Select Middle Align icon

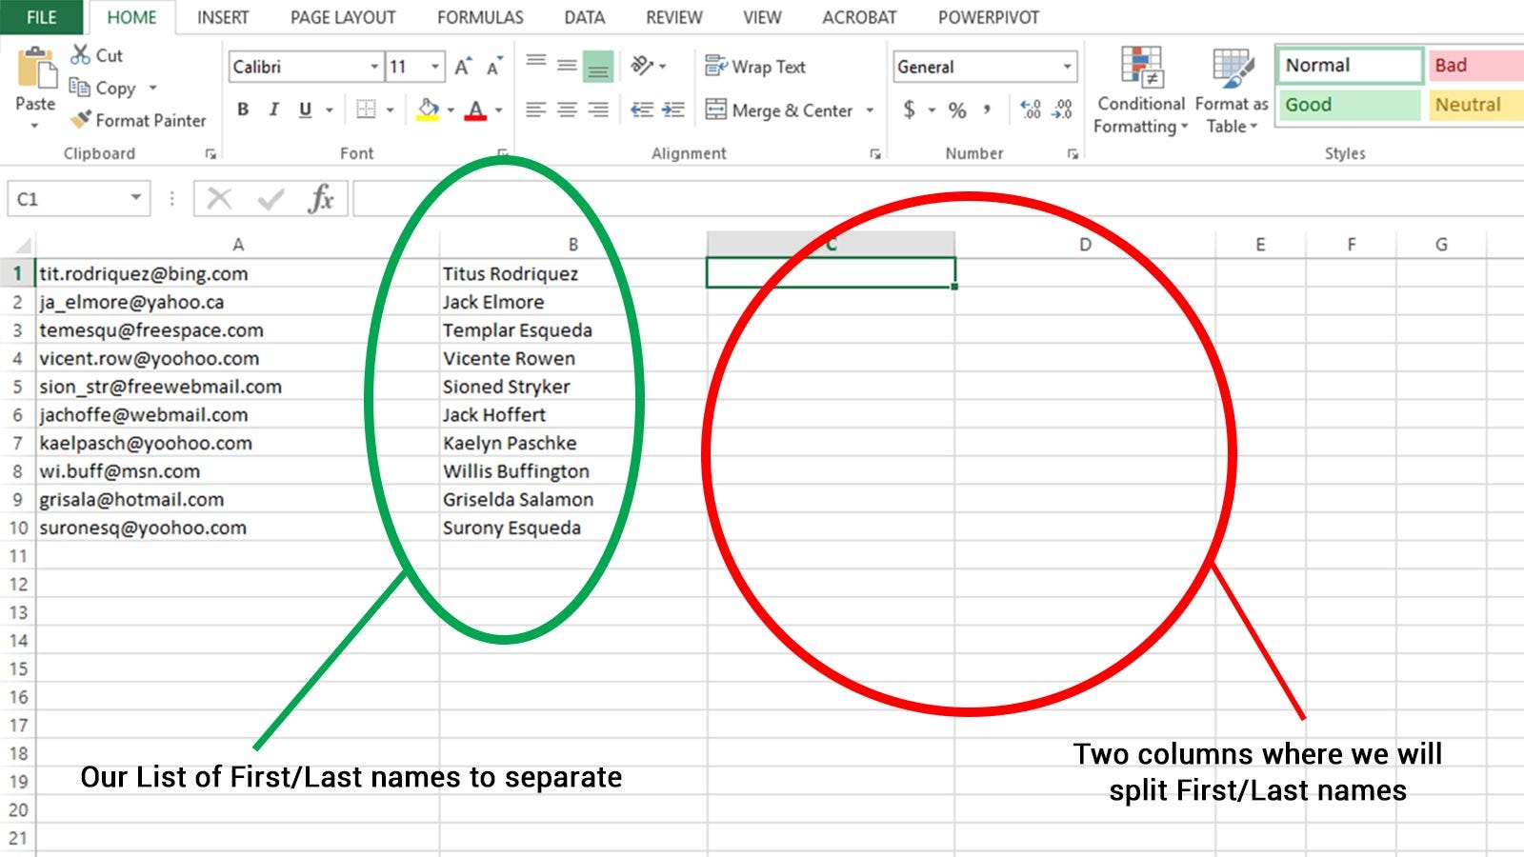click(567, 66)
